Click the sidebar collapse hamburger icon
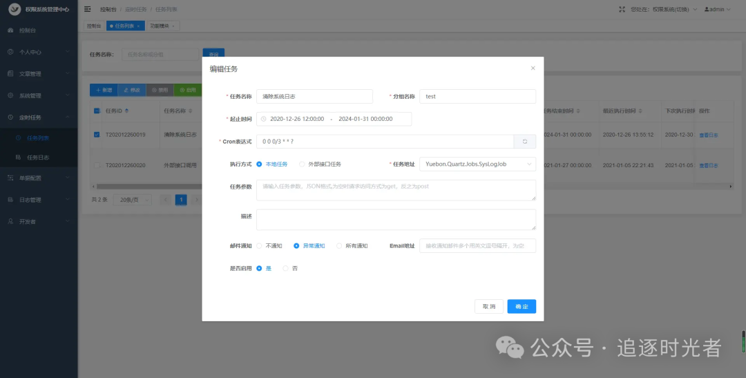The width and height of the screenshot is (746, 378). [x=88, y=9]
